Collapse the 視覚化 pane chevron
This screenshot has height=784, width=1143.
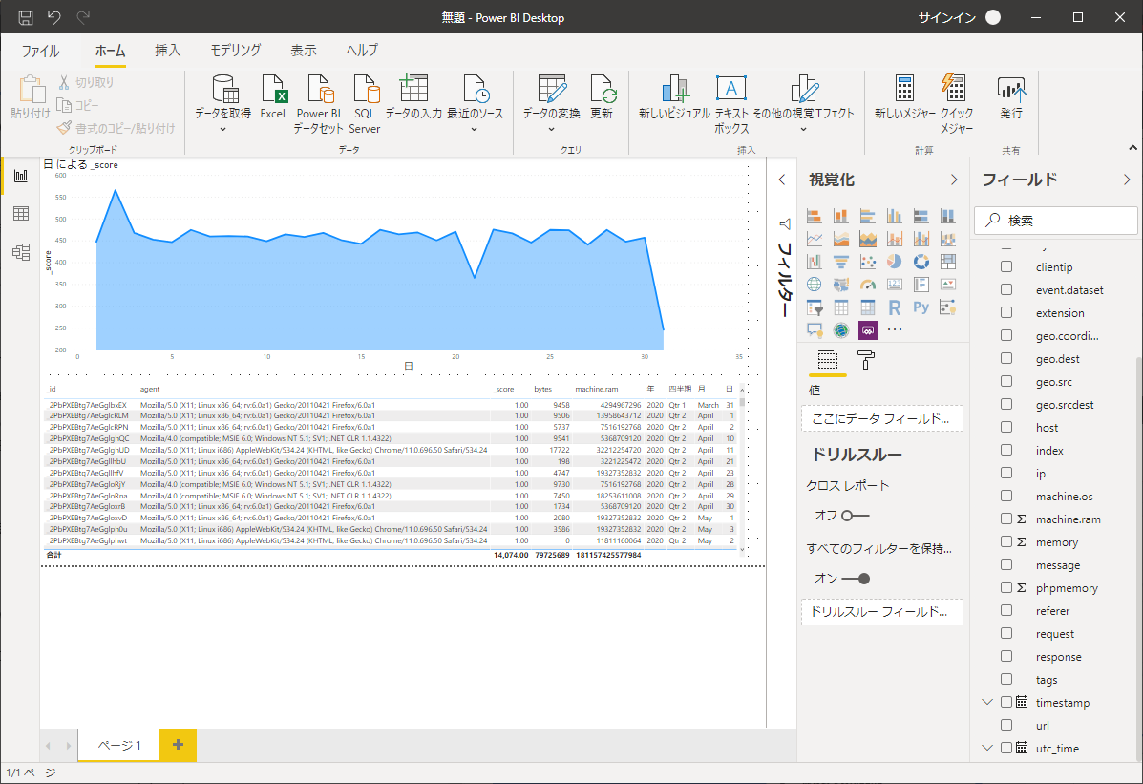954,180
